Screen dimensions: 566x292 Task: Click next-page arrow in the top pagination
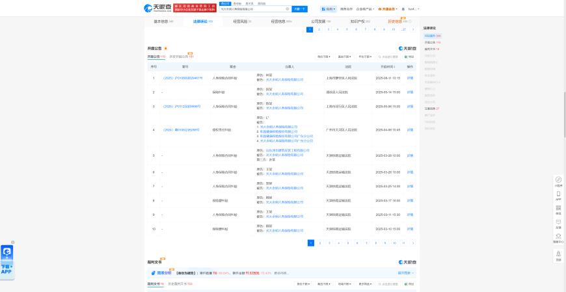413,30
